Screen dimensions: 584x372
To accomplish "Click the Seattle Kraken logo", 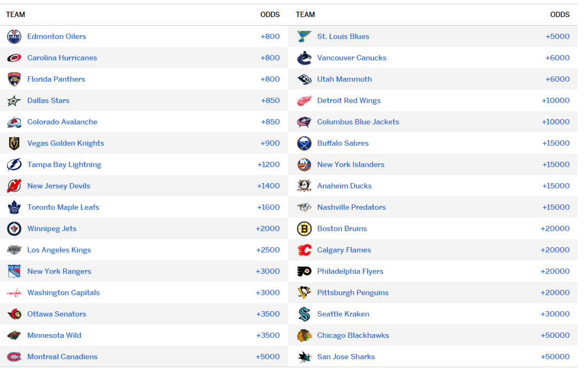I will [x=305, y=314].
